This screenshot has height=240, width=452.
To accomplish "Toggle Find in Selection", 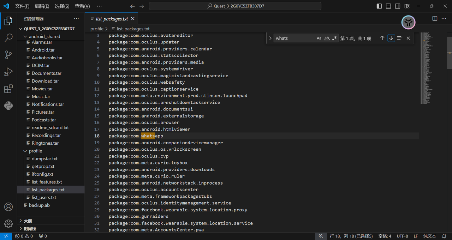I will 399,38.
